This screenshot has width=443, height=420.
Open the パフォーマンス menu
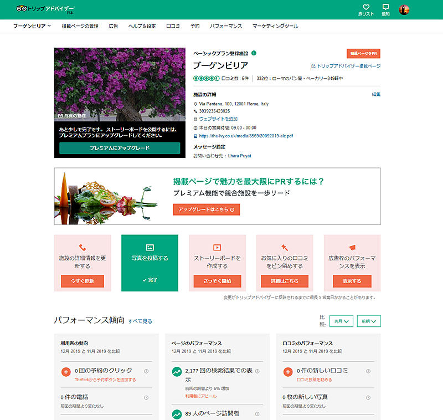[226, 26]
